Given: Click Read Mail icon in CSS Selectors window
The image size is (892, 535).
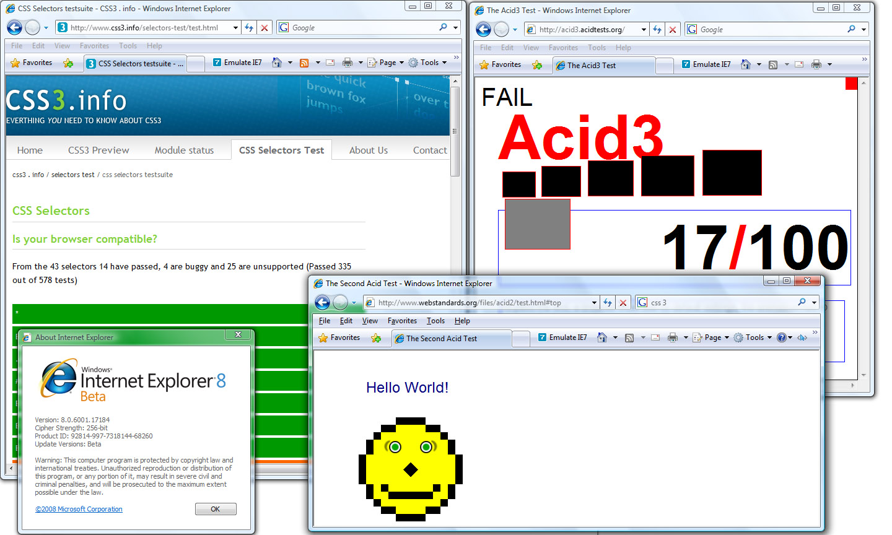Looking at the screenshot, I should tap(330, 63).
